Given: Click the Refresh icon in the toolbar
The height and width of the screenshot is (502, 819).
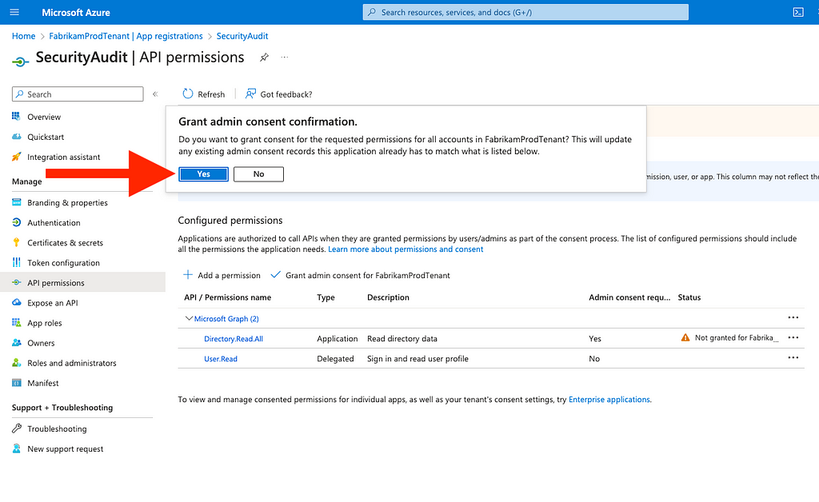Looking at the screenshot, I should [x=187, y=94].
